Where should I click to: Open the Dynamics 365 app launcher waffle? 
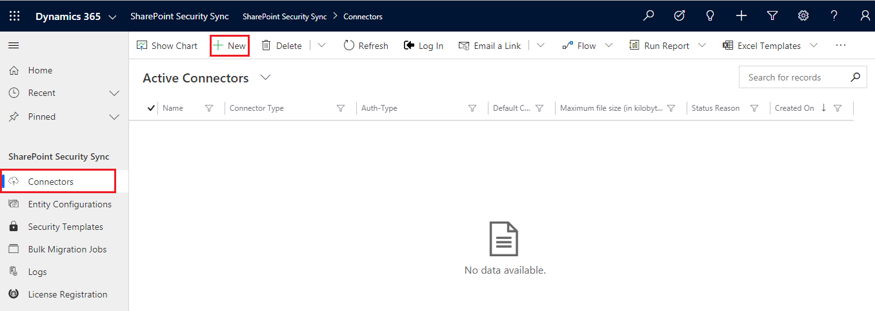tap(14, 16)
